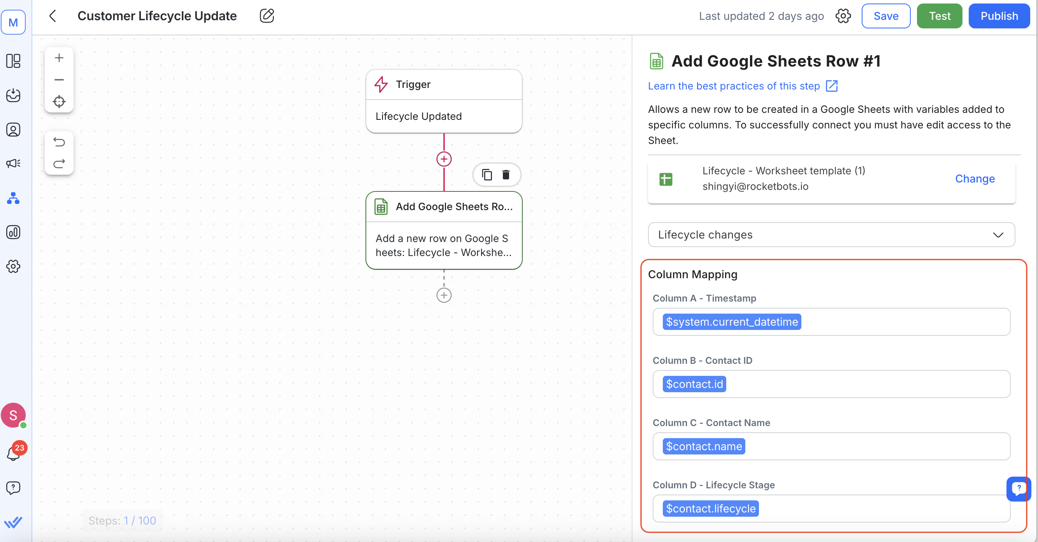
Task: Edit workflow name with pencil icon
Action: pyautogui.click(x=266, y=16)
